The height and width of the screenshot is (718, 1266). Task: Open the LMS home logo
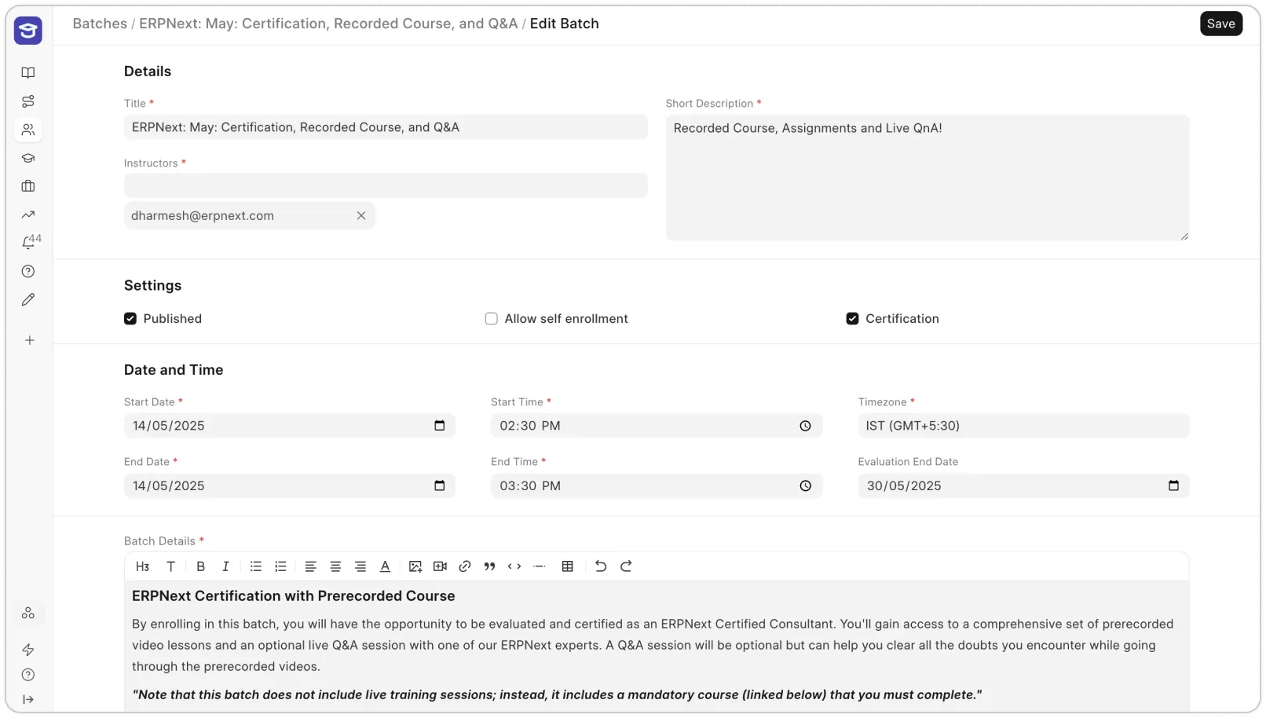pyautogui.click(x=28, y=31)
